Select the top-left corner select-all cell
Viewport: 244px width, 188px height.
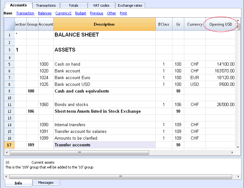[x=9, y=24]
